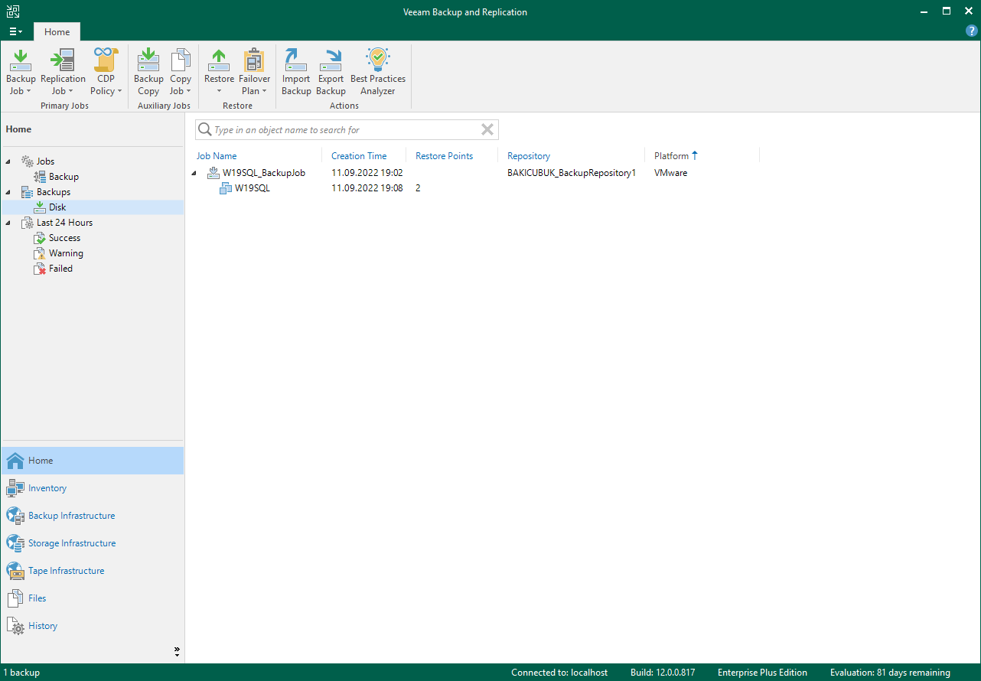The height and width of the screenshot is (681, 981).
Task: Click the Backup Copy ribbon icon
Action: point(148,60)
